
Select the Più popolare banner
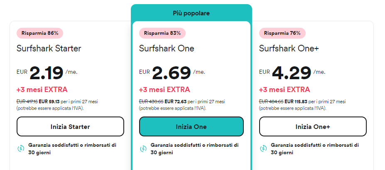point(191,13)
